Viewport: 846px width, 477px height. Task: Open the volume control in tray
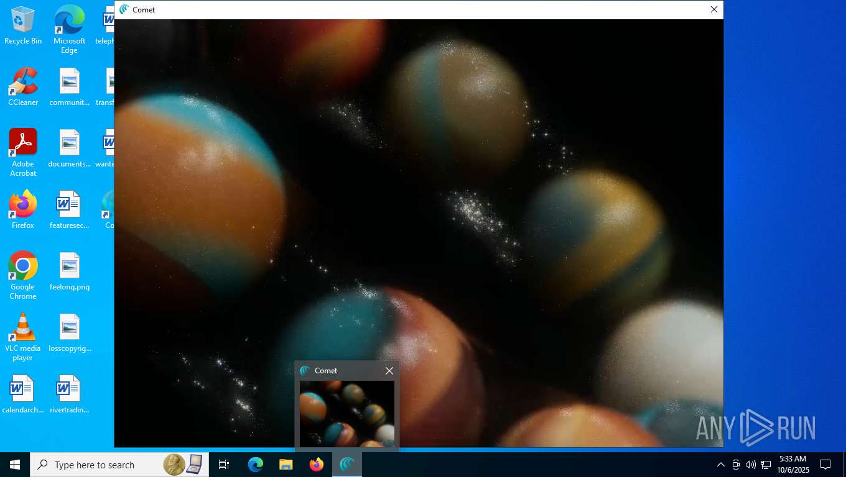coord(751,465)
